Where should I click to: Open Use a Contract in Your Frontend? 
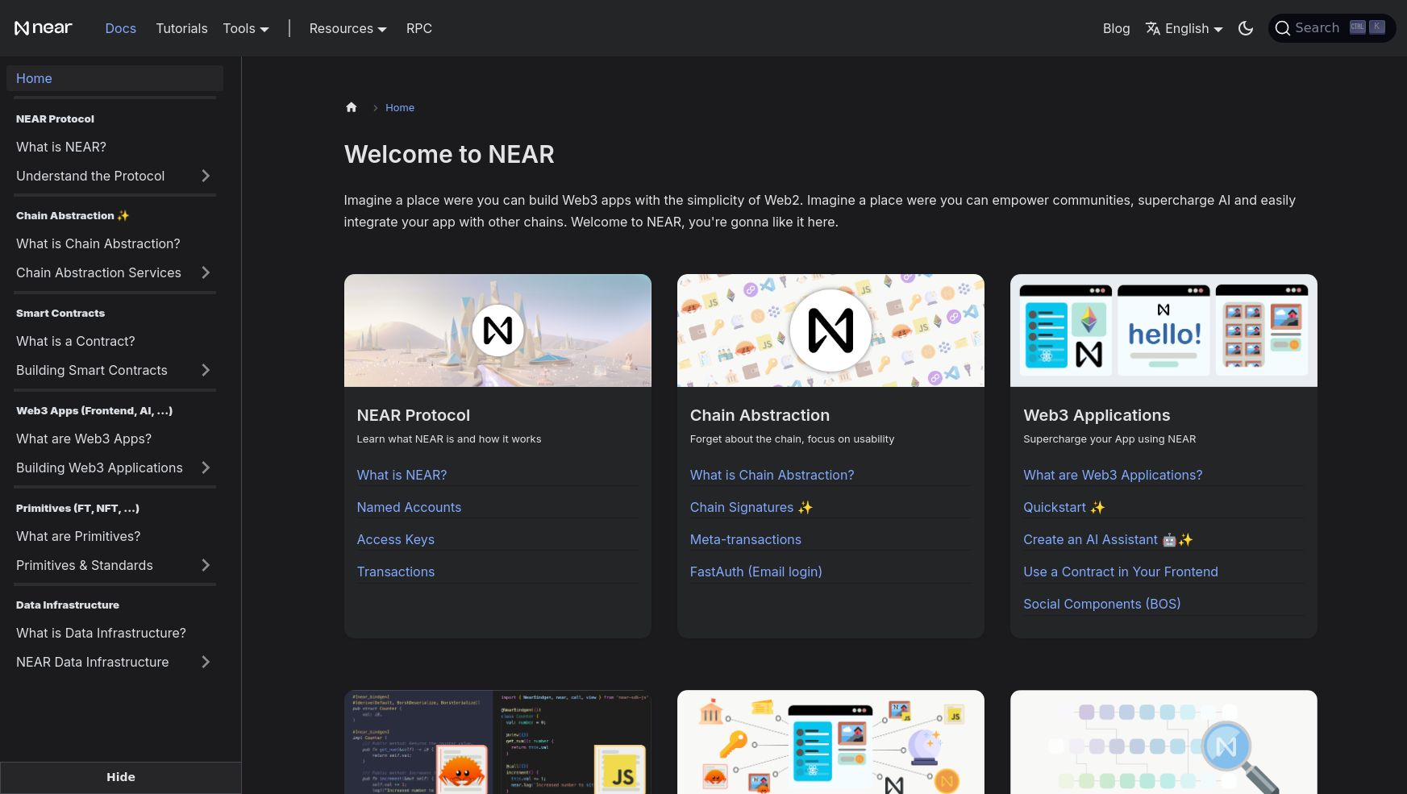coord(1121,572)
